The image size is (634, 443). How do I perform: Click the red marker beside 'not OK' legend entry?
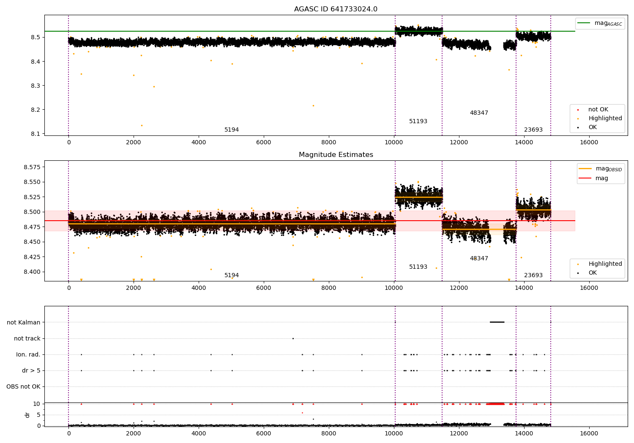coord(578,110)
